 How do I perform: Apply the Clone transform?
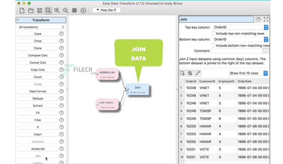coord(38,48)
